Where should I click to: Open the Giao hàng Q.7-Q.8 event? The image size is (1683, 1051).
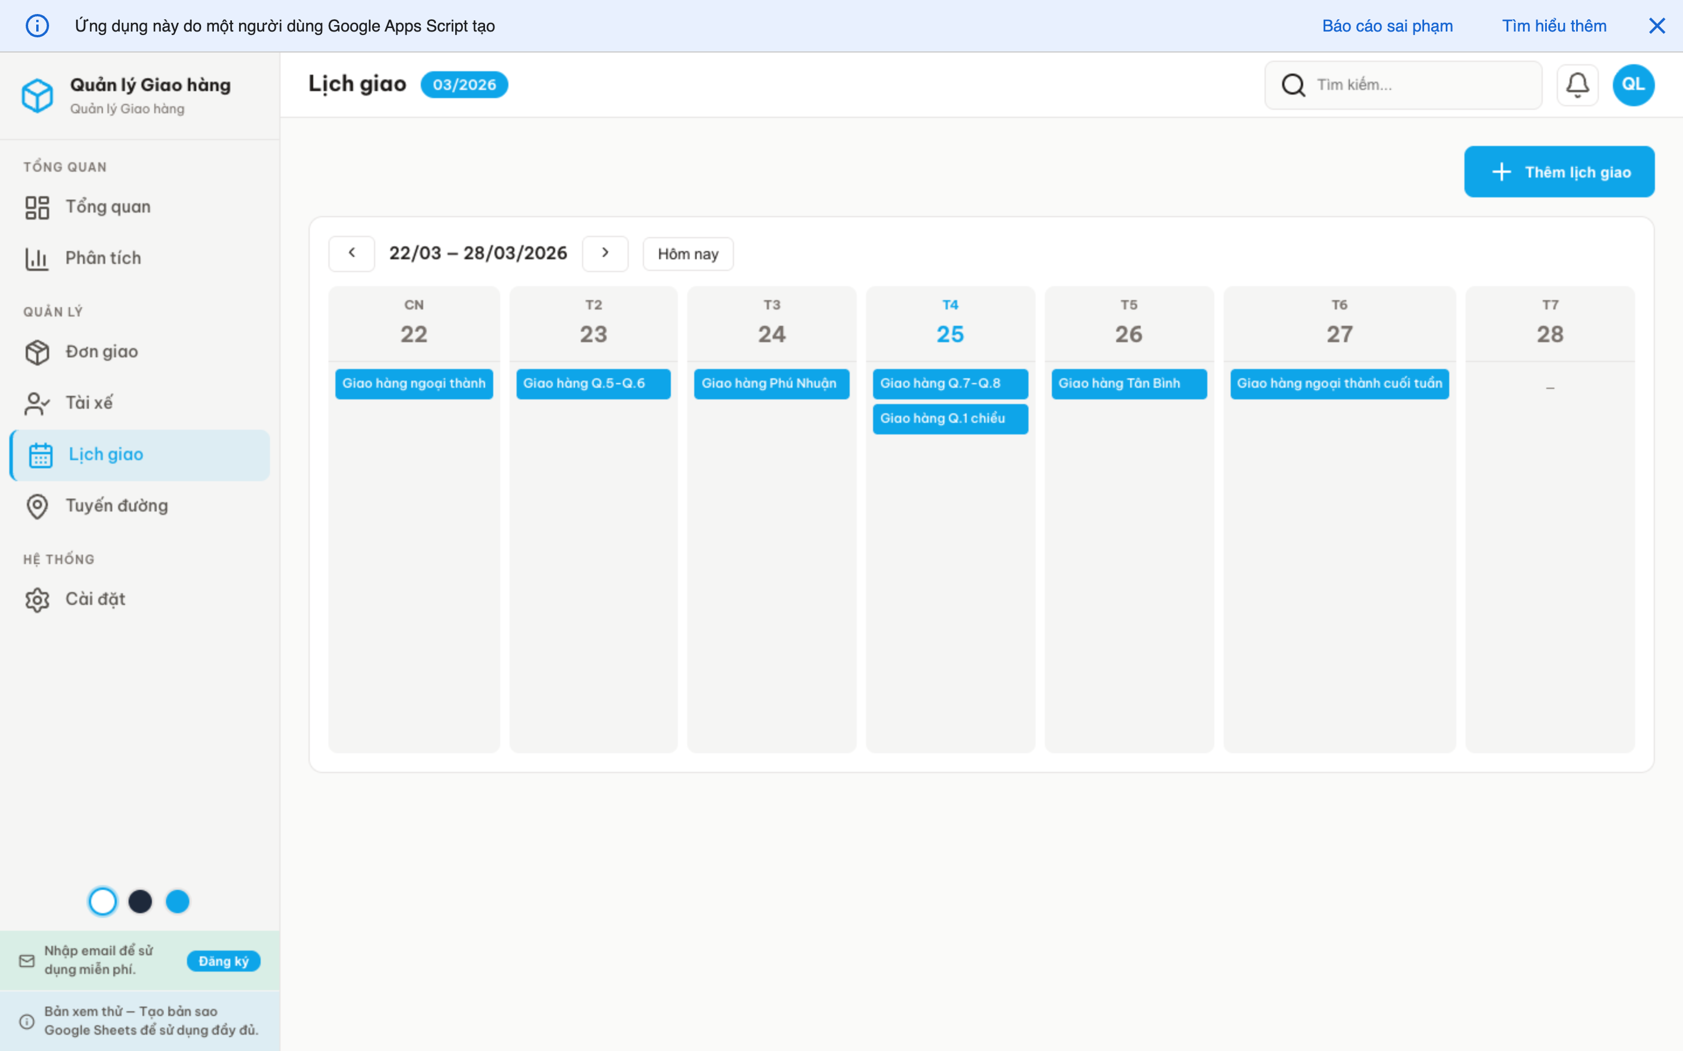(950, 383)
